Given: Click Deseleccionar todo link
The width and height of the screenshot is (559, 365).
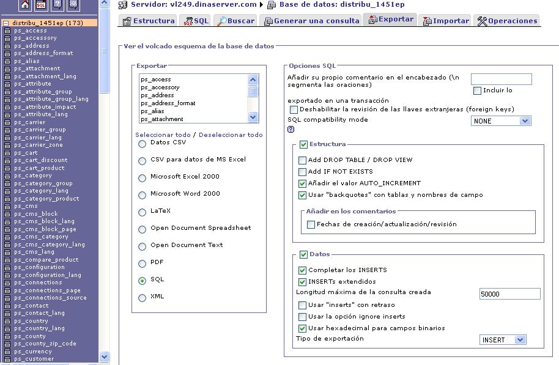Looking at the screenshot, I should [231, 135].
